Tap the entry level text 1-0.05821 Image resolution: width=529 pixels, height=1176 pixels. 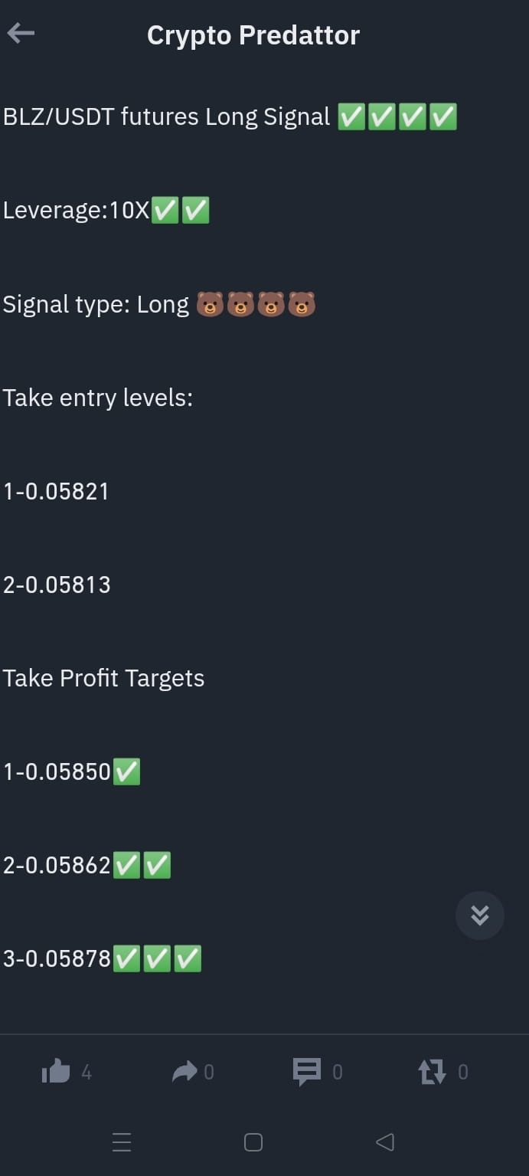[x=56, y=490]
